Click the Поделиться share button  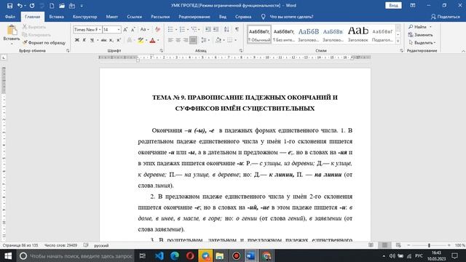point(445,17)
